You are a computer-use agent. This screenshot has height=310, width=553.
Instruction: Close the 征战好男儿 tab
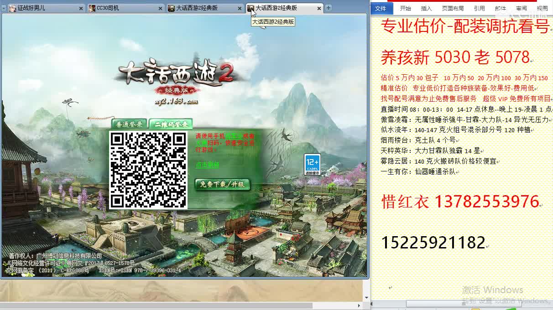(x=81, y=8)
